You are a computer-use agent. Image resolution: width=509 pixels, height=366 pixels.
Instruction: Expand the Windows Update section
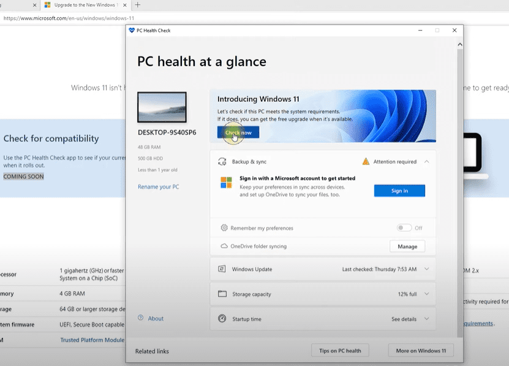pos(426,269)
